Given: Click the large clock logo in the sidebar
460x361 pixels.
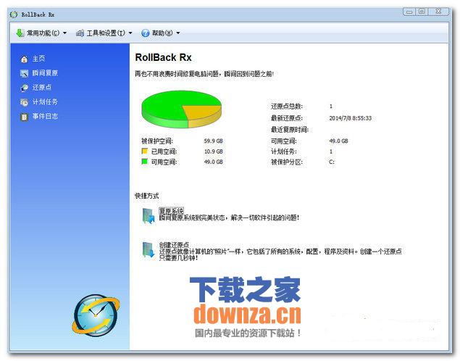Looking at the screenshot, I should (96, 315).
